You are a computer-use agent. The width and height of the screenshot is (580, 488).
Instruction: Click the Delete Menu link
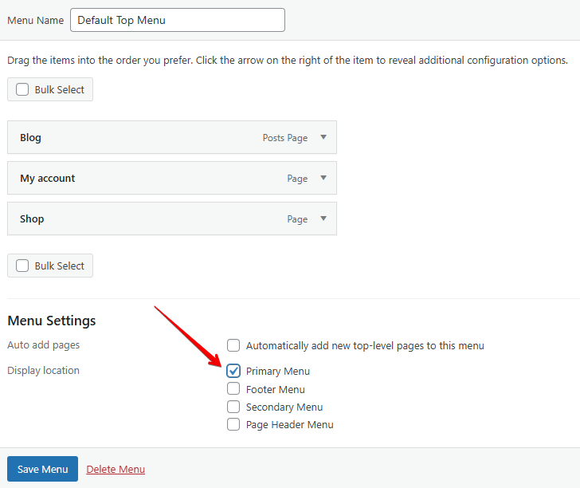pos(116,469)
